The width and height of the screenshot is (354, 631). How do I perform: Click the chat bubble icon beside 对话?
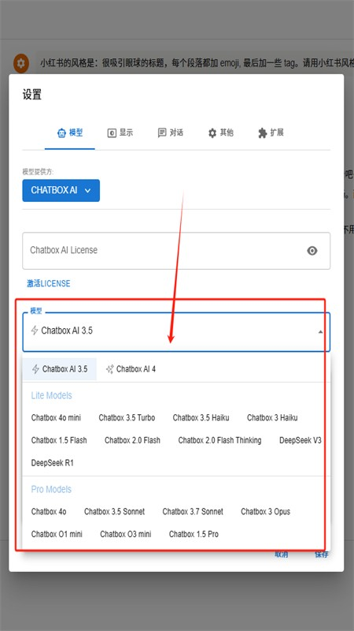pyautogui.click(x=162, y=133)
